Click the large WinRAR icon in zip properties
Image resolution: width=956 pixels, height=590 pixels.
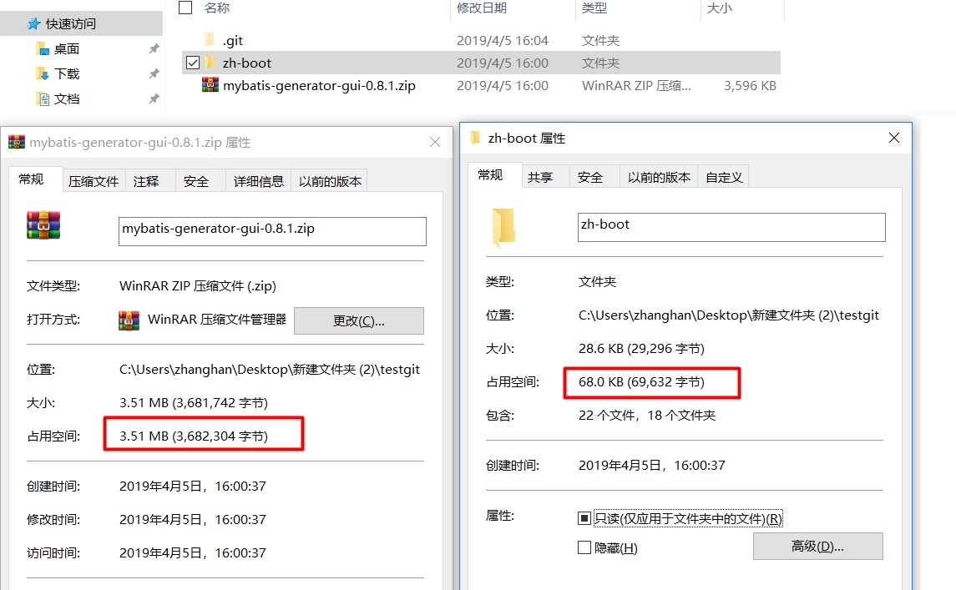click(x=43, y=225)
